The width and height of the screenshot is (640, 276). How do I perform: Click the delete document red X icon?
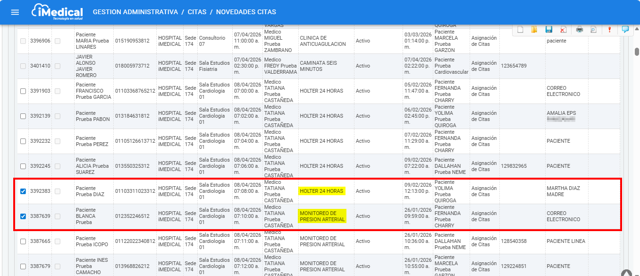(x=564, y=30)
